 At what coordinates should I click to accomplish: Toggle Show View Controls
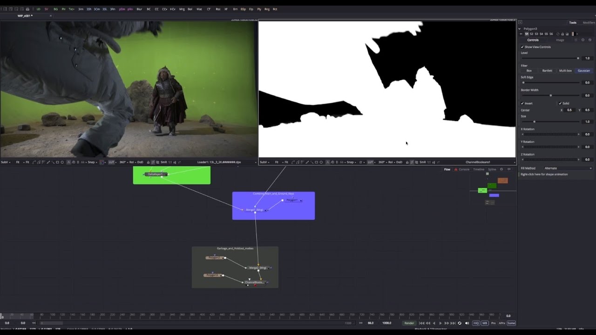tap(522, 47)
